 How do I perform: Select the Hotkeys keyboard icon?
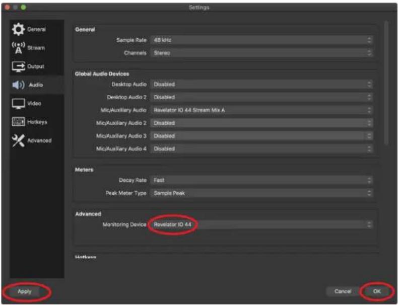pos(18,122)
